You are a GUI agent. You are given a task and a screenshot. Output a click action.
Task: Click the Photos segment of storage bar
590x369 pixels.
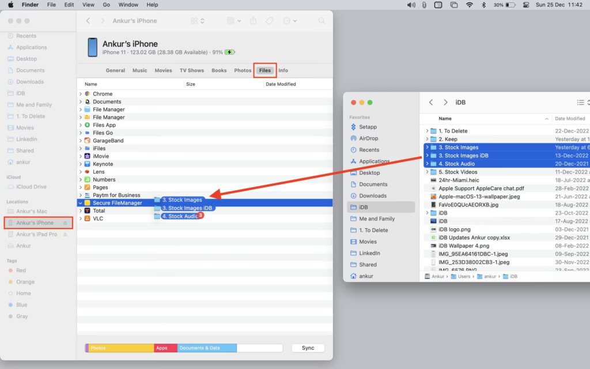[121, 348]
